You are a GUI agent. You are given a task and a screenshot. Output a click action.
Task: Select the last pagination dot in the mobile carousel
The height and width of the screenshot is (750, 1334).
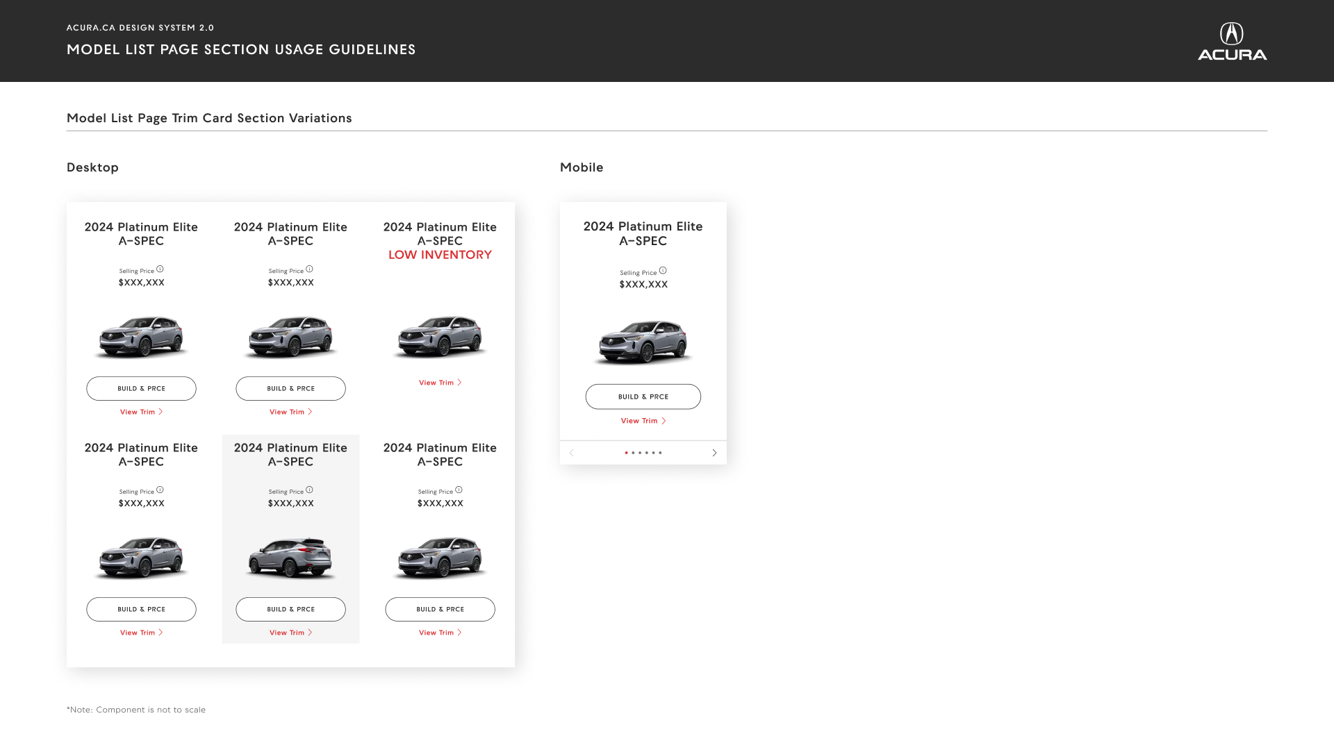click(x=660, y=453)
